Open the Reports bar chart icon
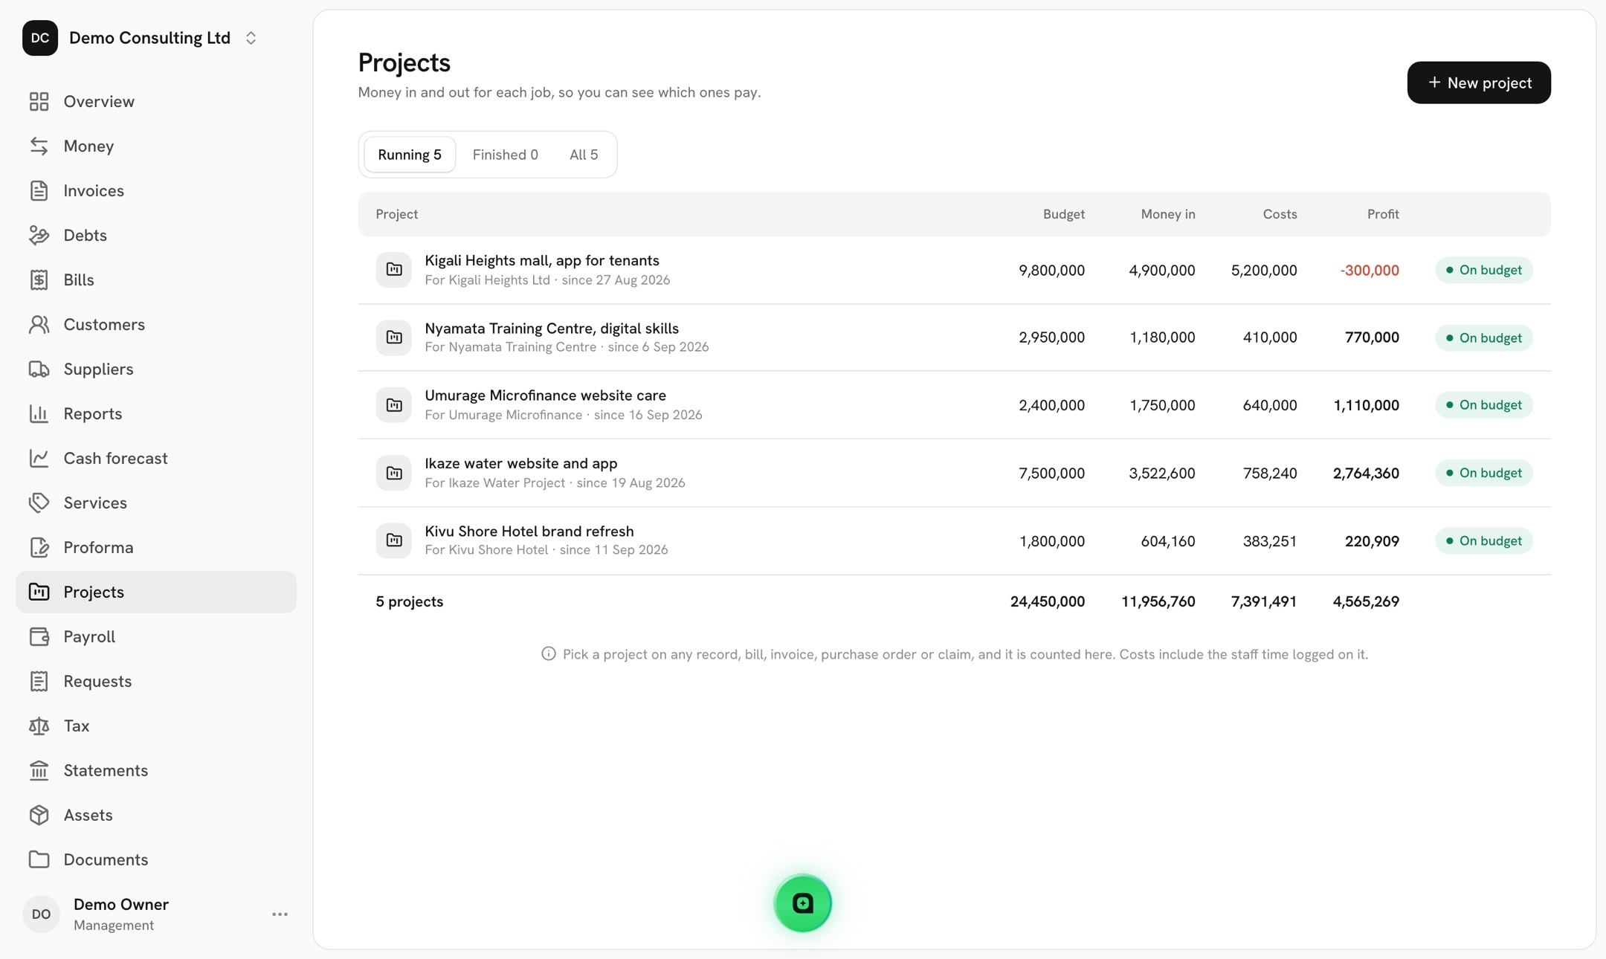Image resolution: width=1606 pixels, height=959 pixels. (x=39, y=413)
